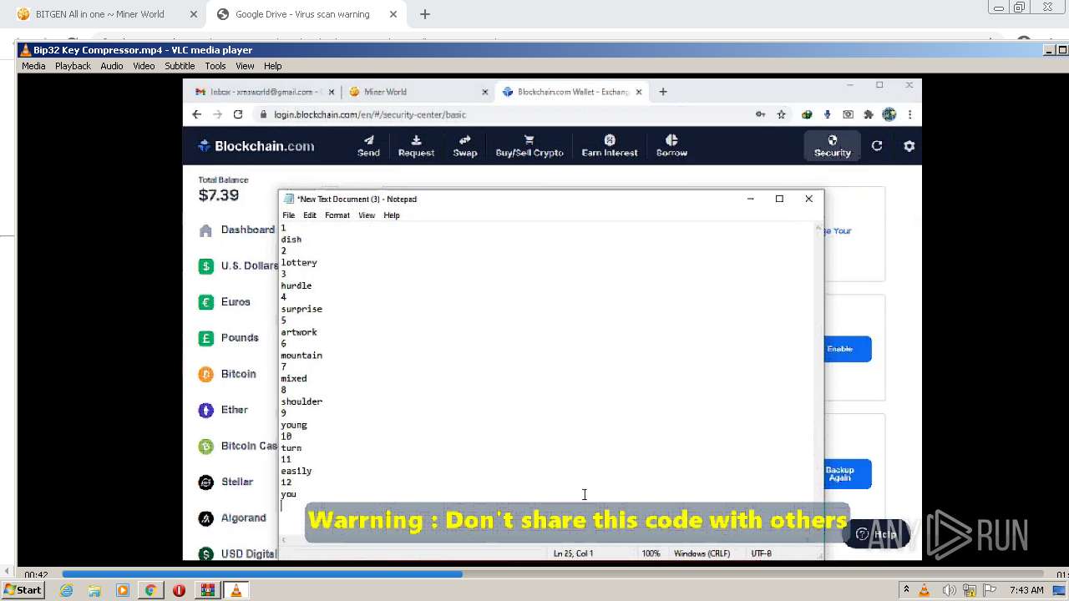
Task: Click the Opera icon in taskbar
Action: 179,590
